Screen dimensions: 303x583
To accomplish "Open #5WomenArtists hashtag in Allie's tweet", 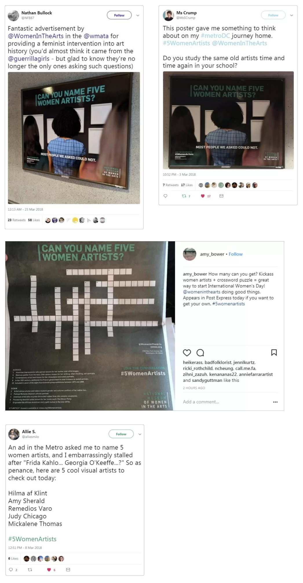I will point(32,539).
